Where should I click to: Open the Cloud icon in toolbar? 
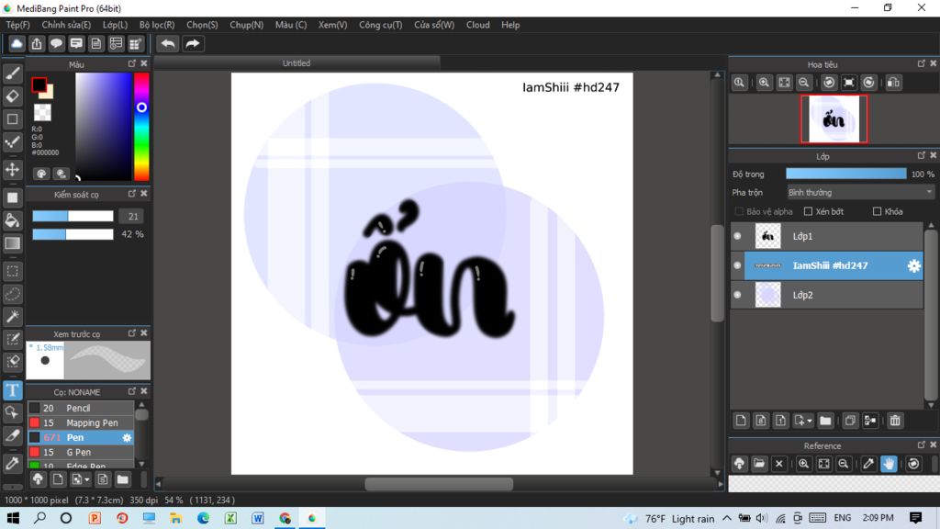pyautogui.click(x=17, y=44)
